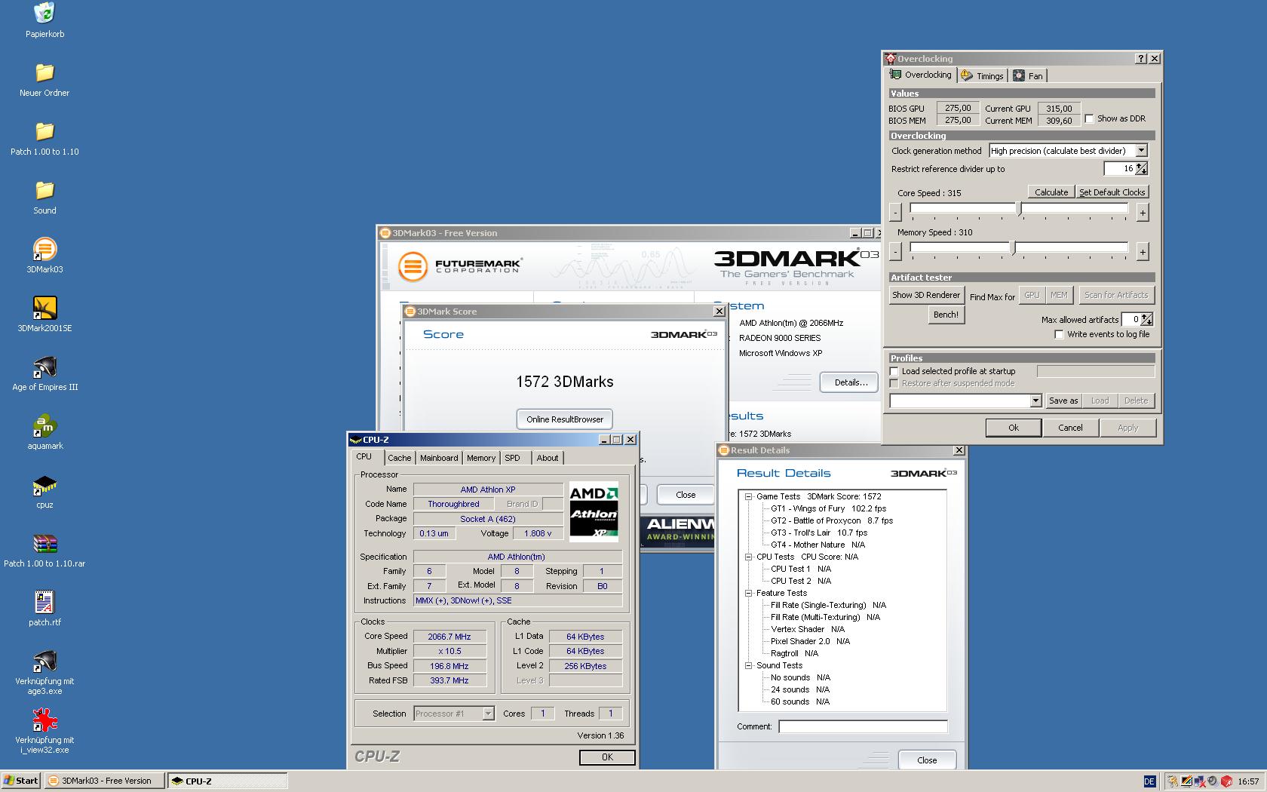
Task: Open the Memory tab in CPU-Z
Action: 481,458
